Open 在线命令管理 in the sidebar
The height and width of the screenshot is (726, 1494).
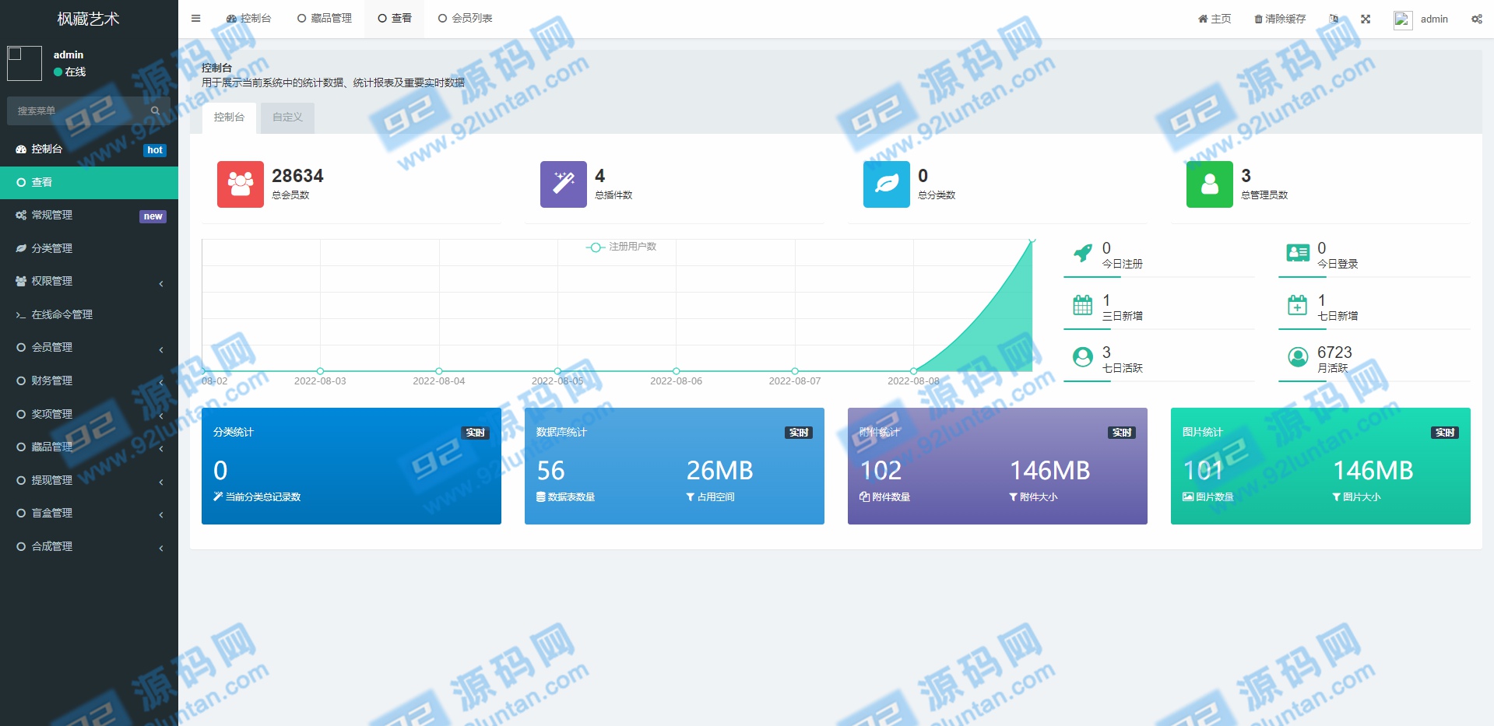pos(89,314)
